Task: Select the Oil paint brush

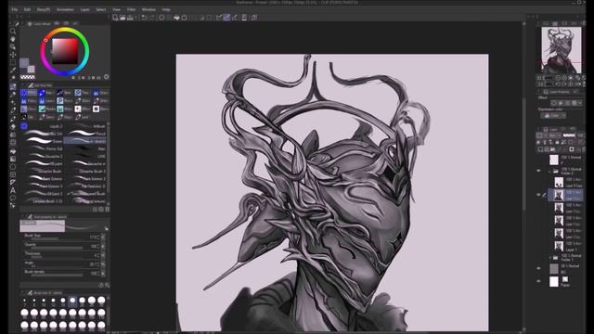Action: point(42,163)
